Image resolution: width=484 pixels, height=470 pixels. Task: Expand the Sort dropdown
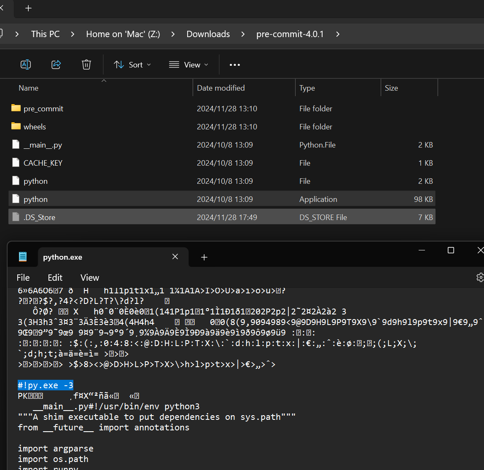coord(132,64)
